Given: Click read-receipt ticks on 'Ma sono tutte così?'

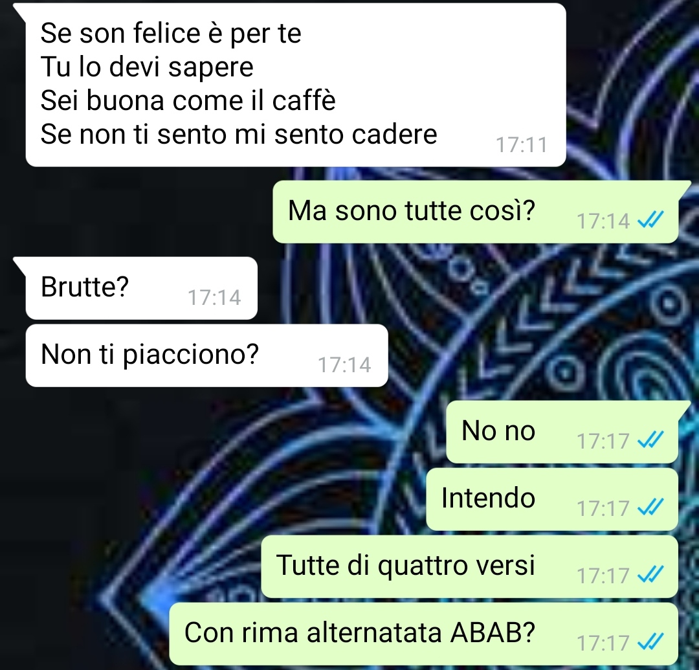Looking at the screenshot, I should tap(651, 219).
